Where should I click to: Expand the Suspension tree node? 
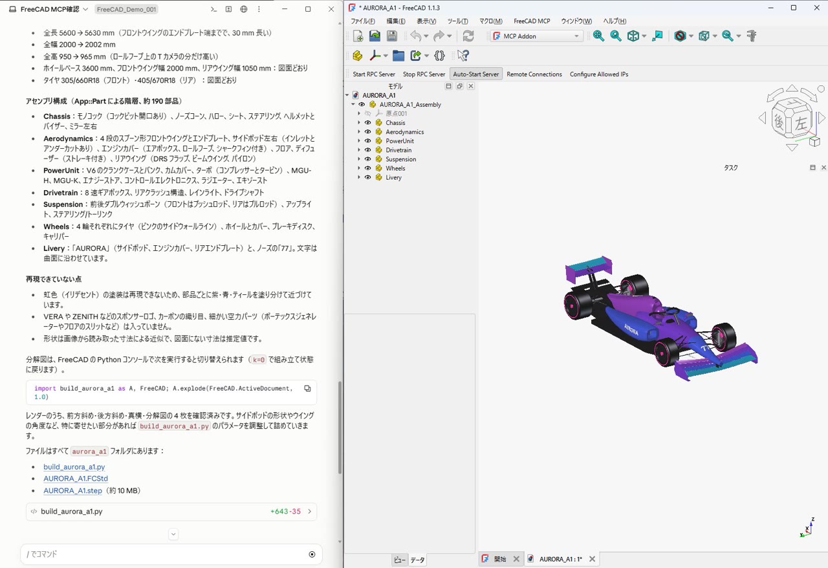[x=359, y=159]
